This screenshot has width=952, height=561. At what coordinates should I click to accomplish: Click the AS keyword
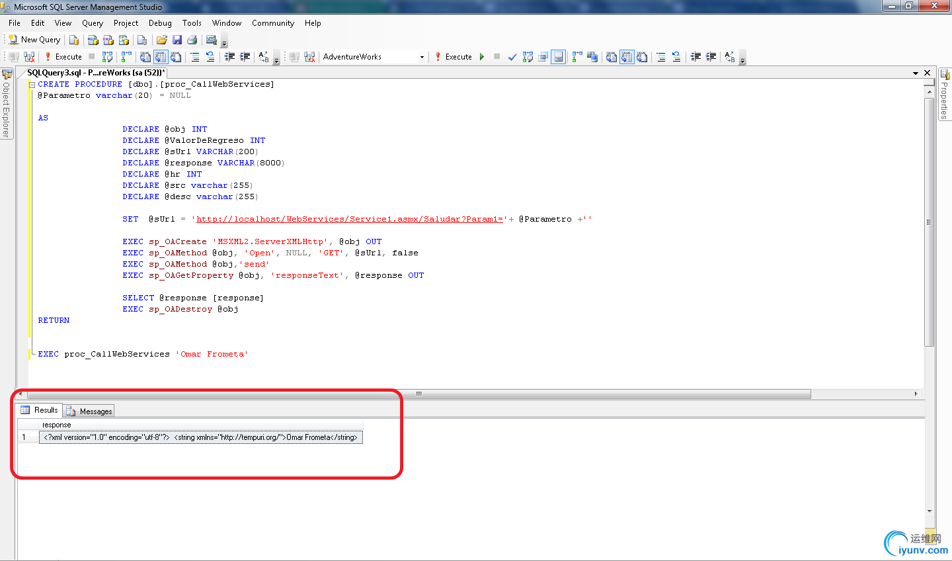[x=43, y=118]
